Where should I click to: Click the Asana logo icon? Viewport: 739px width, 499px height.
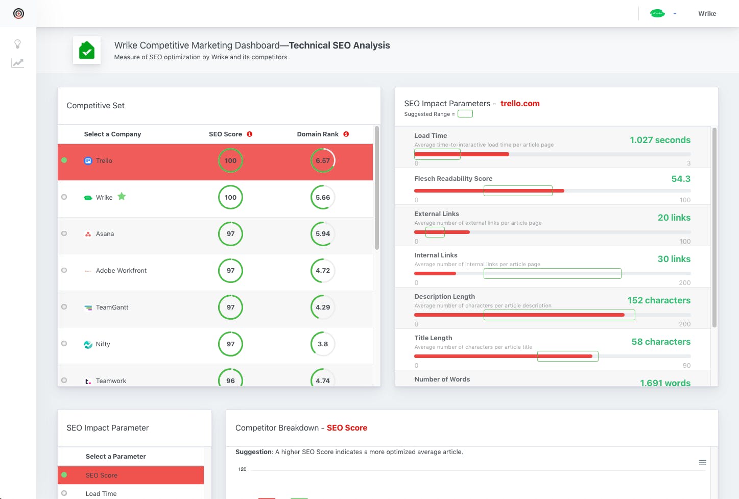click(x=88, y=234)
